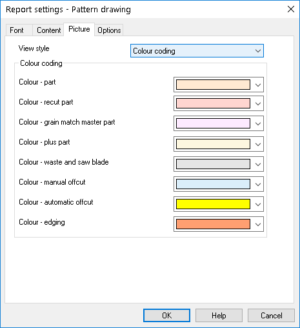Close the Report settings window
The image size is (300, 328).
291,9
